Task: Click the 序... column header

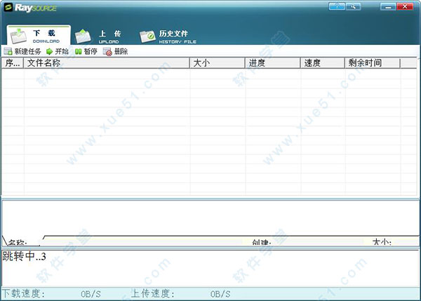Action: [13, 63]
